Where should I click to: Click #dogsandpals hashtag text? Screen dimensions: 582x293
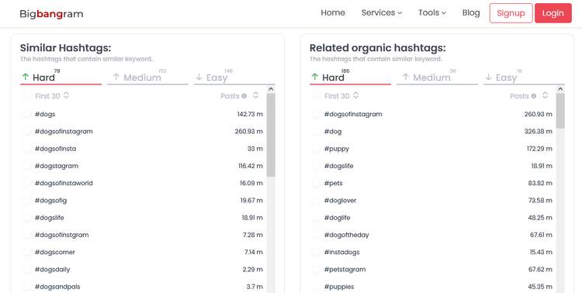57,287
